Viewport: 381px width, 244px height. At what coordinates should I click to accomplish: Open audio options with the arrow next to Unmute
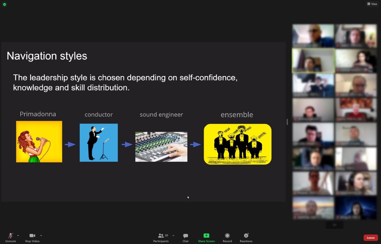coord(18,235)
